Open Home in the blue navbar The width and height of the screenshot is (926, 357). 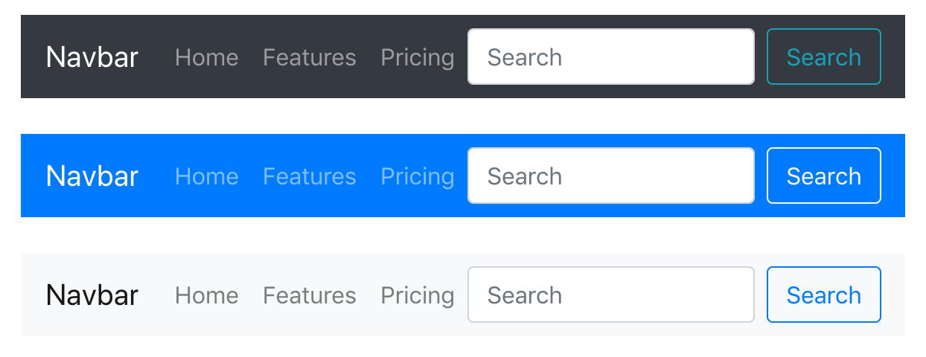pyautogui.click(x=206, y=176)
